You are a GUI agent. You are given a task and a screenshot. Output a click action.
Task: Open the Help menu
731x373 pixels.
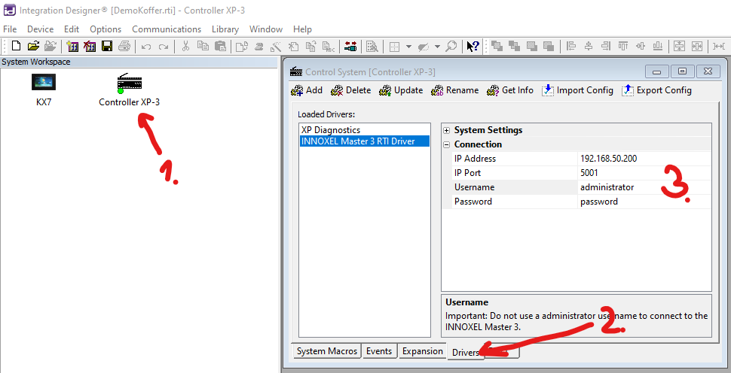[302, 29]
